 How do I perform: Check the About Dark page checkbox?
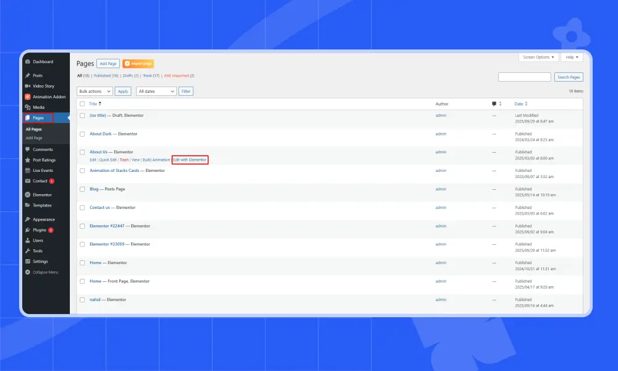pyautogui.click(x=83, y=134)
